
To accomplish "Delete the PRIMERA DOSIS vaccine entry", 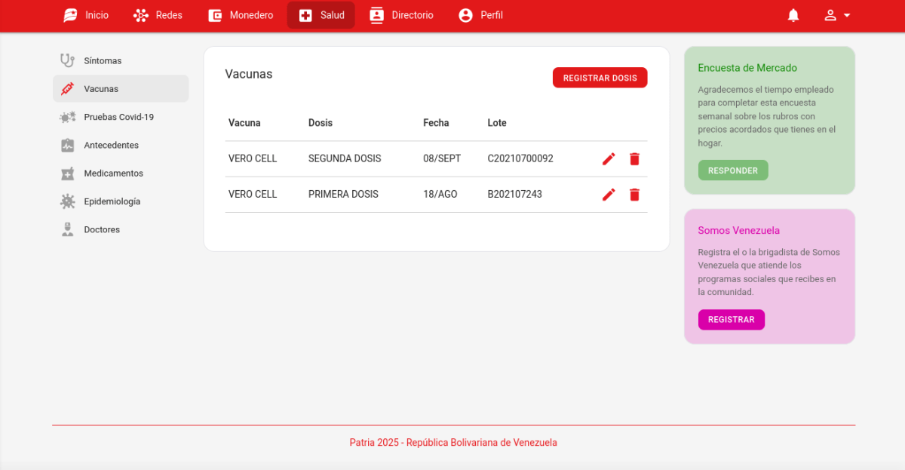I will (634, 195).
